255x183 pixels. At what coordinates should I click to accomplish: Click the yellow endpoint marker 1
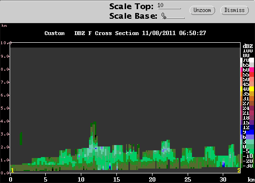(13, 171)
